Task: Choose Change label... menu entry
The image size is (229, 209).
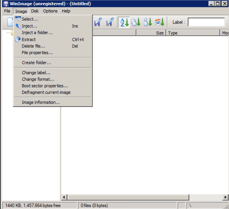Action: [x=53, y=73]
